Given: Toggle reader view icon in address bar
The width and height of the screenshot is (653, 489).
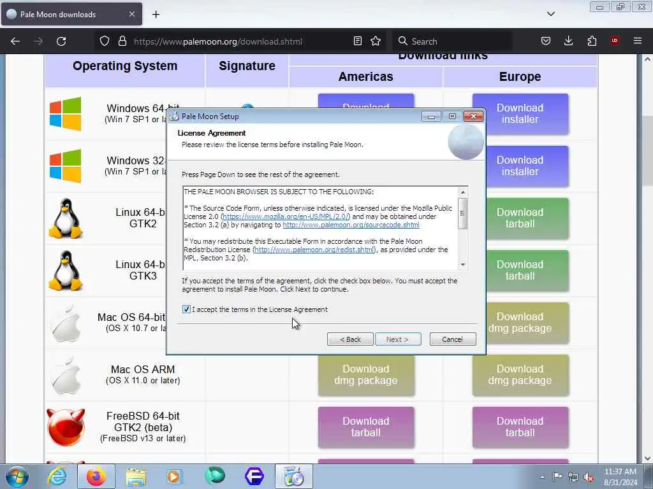Looking at the screenshot, I should tap(357, 41).
